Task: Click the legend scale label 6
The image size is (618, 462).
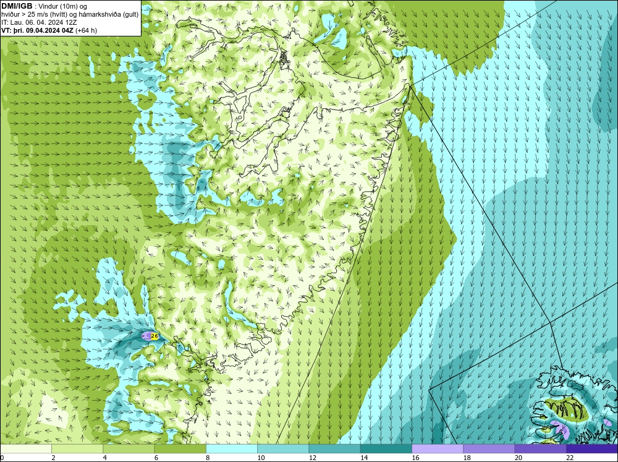Action: tap(156, 458)
